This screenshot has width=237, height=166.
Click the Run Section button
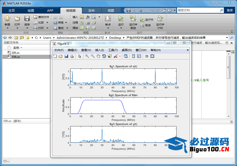(147, 20)
